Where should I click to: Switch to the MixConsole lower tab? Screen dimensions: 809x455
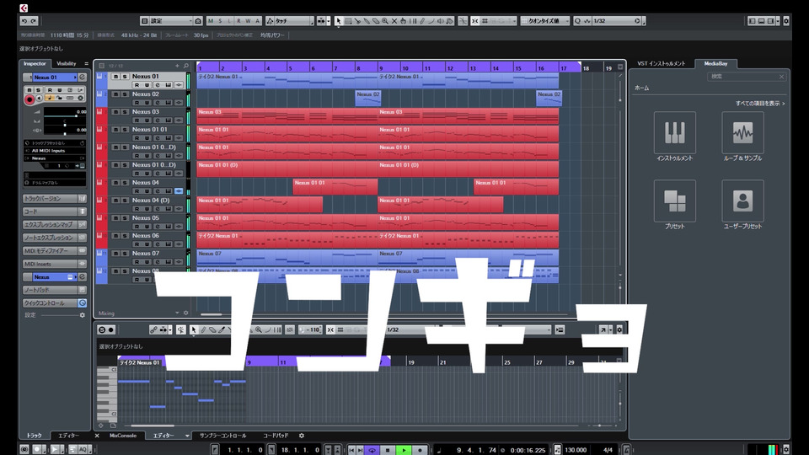(123, 436)
